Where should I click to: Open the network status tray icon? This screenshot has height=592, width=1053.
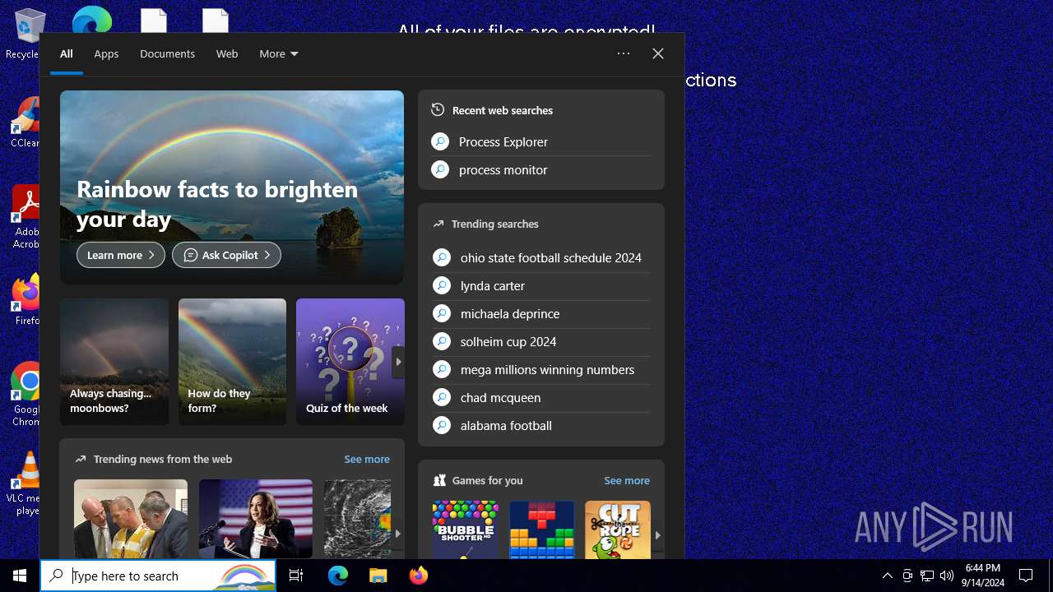click(x=927, y=576)
